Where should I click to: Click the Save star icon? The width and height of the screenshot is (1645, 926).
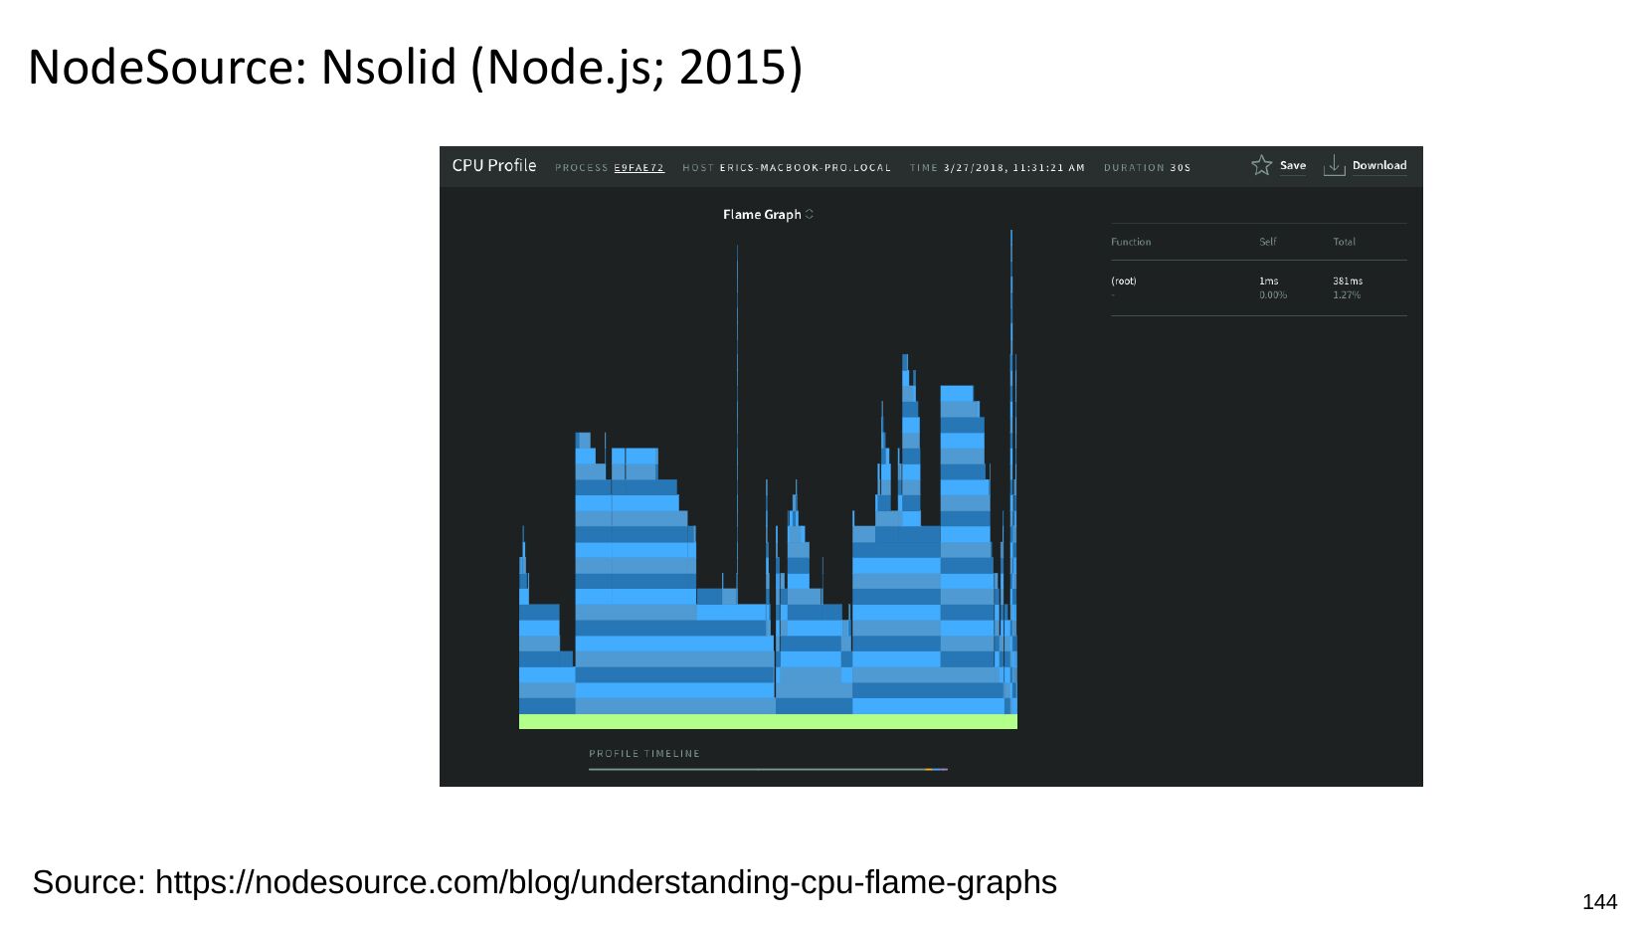coord(1261,165)
